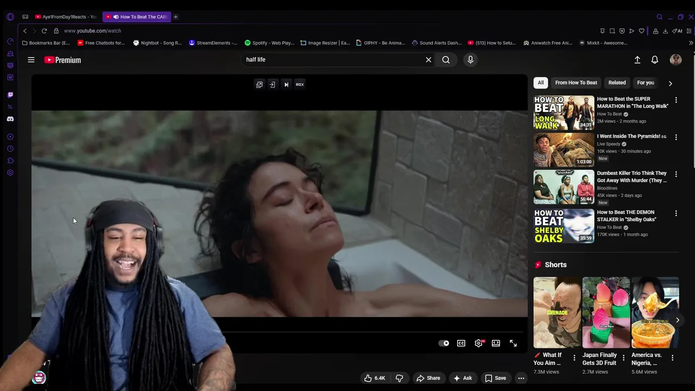Open options for Pyramids video
The height and width of the screenshot is (391, 695).
tap(676, 137)
